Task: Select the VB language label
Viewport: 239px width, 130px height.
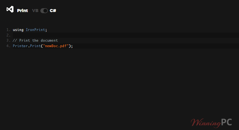Action: [x=35, y=10]
